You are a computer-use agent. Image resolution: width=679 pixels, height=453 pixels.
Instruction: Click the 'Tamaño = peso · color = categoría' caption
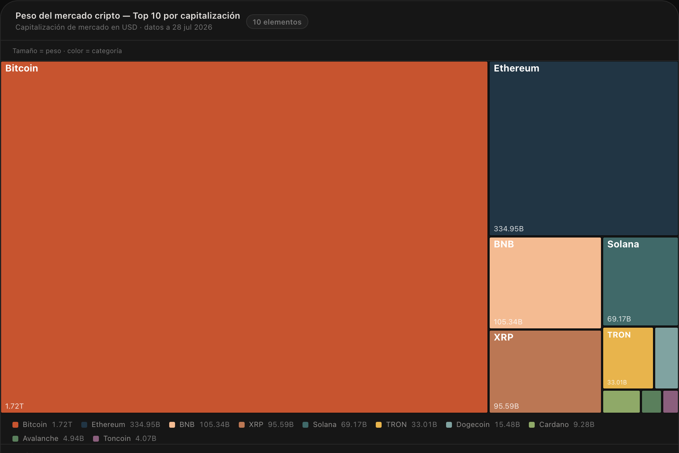67,51
